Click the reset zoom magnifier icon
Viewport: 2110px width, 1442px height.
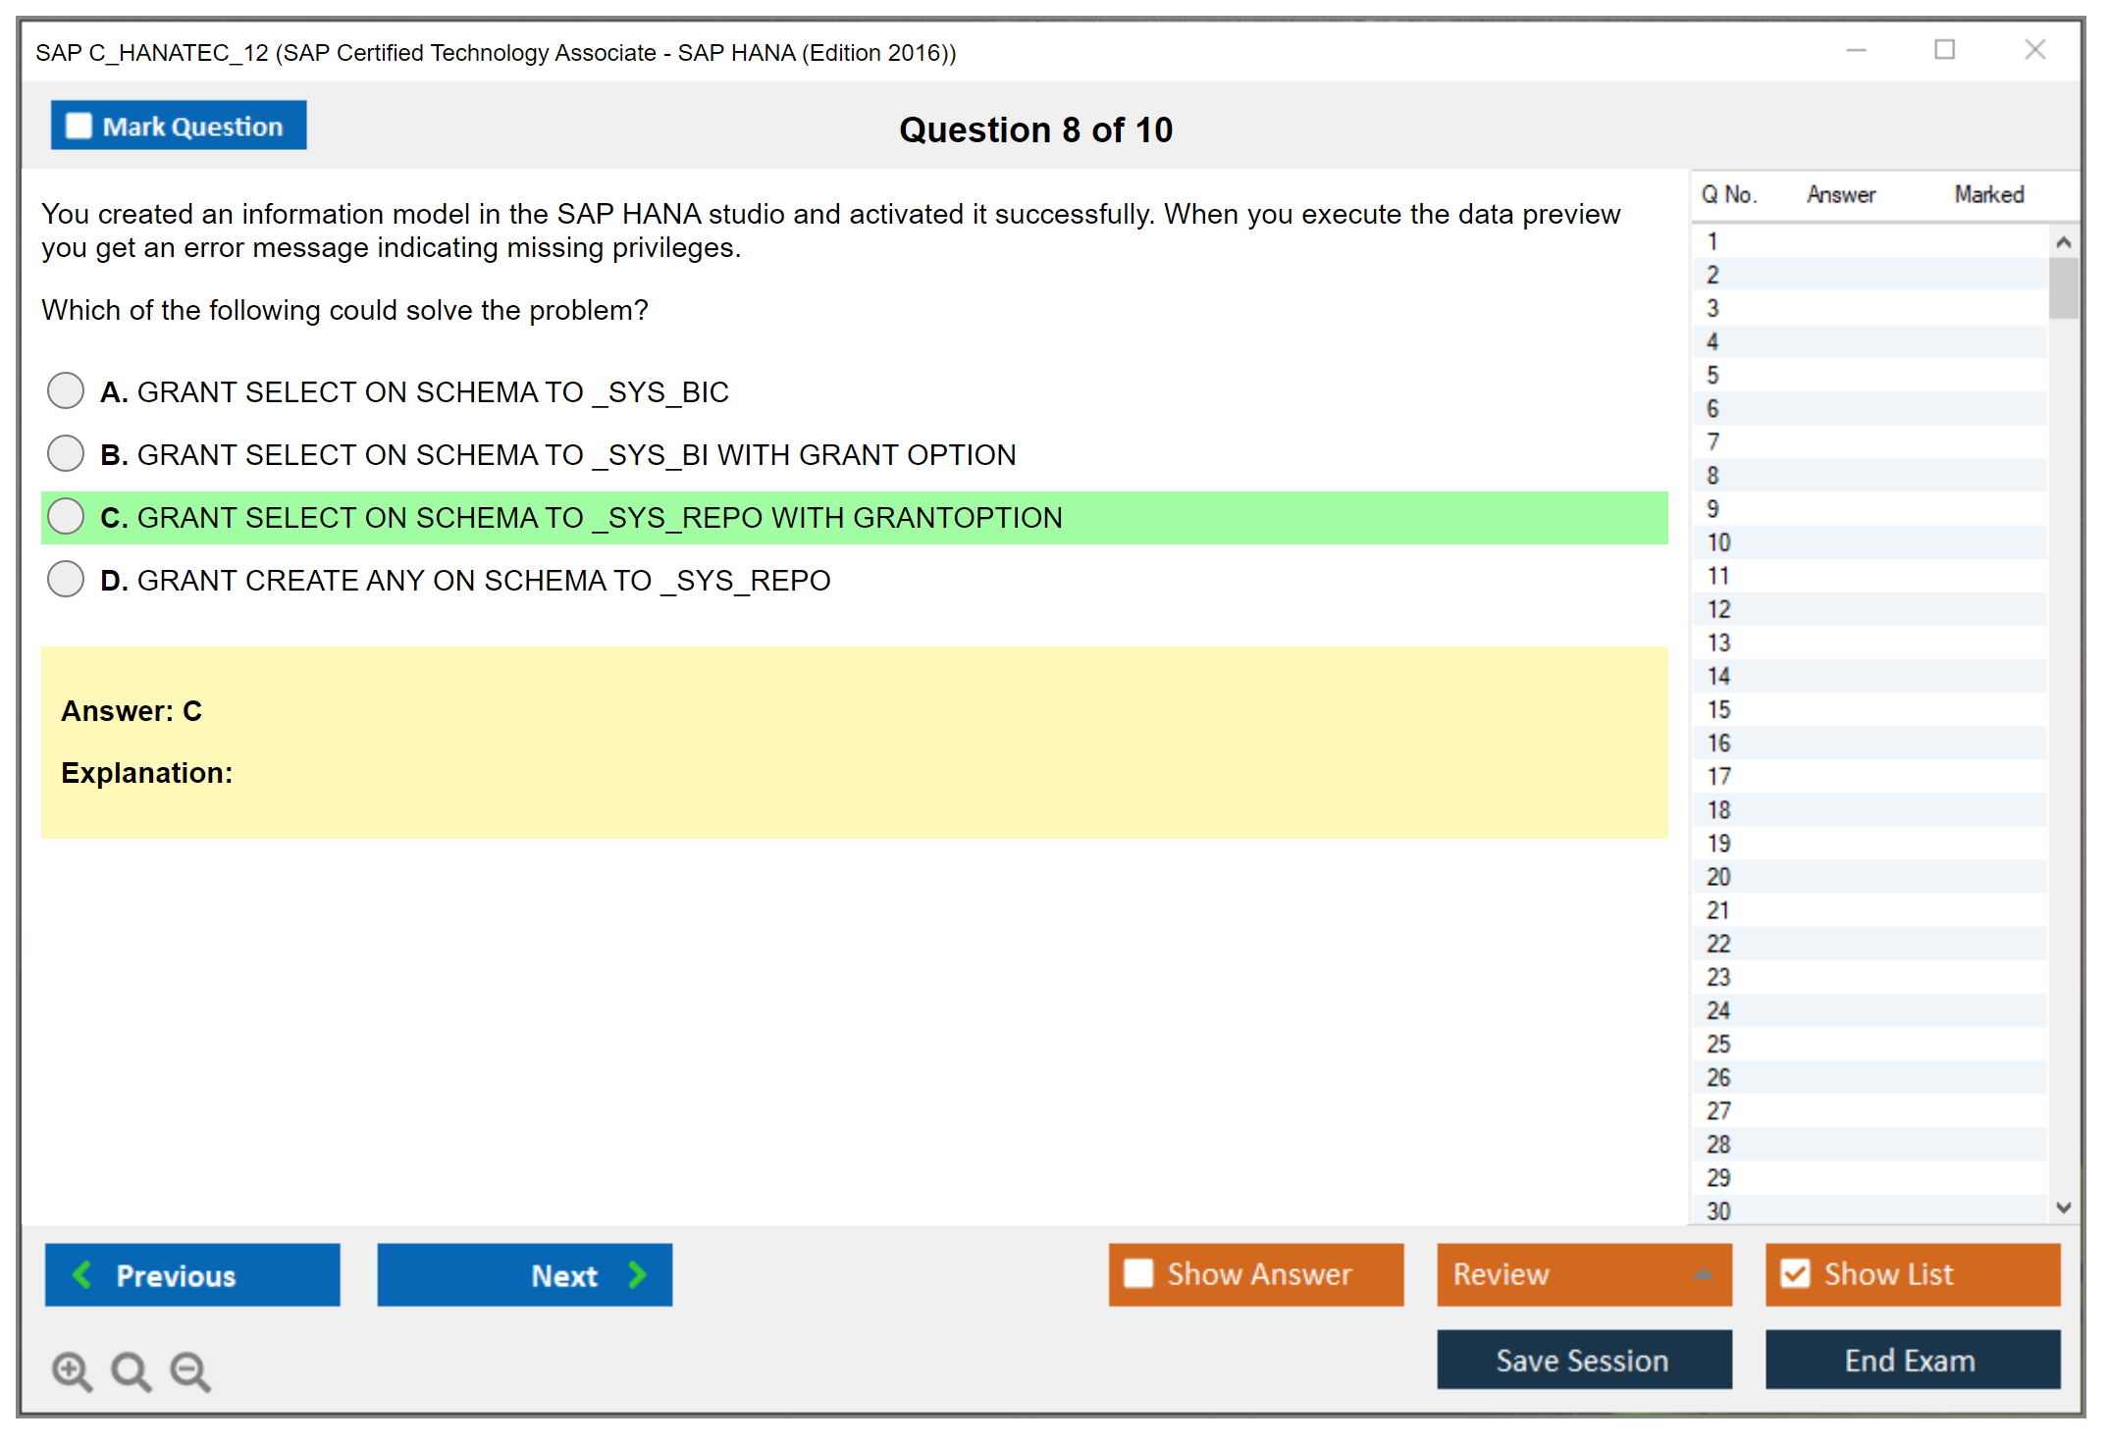tap(131, 1370)
